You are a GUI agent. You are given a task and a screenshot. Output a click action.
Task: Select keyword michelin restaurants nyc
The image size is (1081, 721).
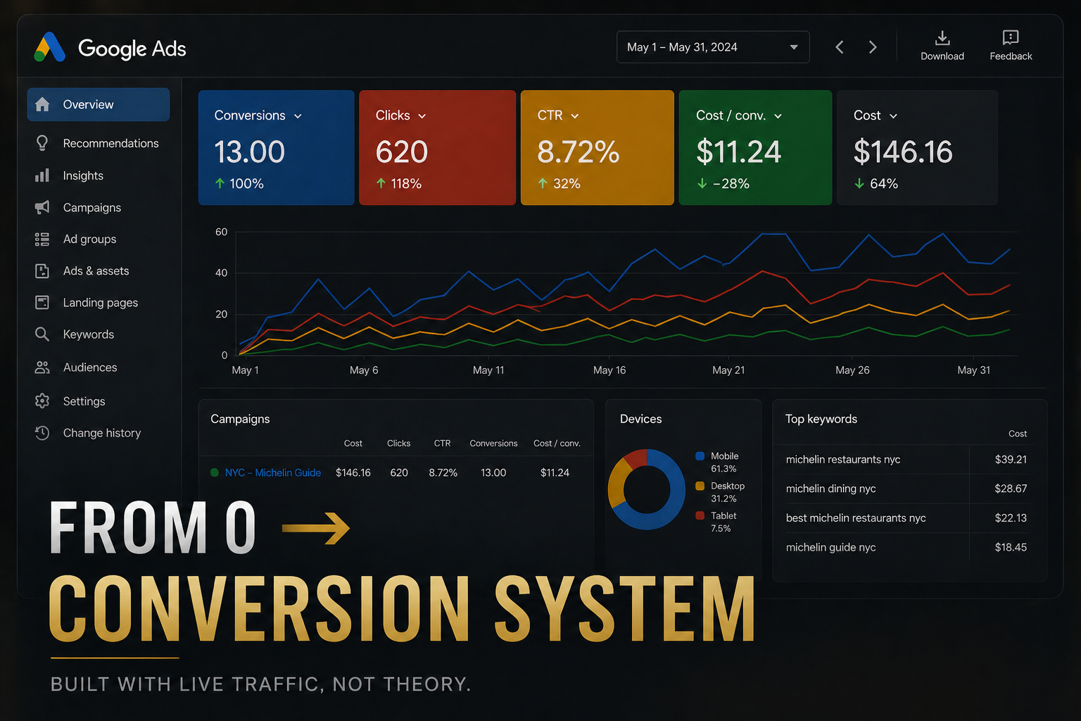tap(843, 459)
